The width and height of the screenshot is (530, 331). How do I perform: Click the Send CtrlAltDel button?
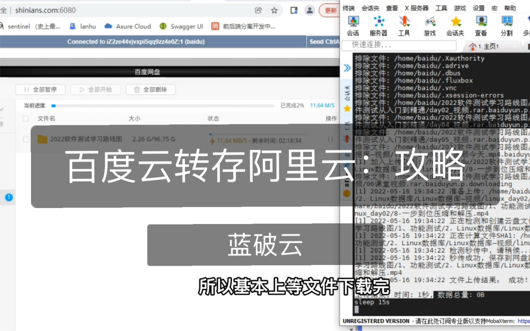pos(323,42)
